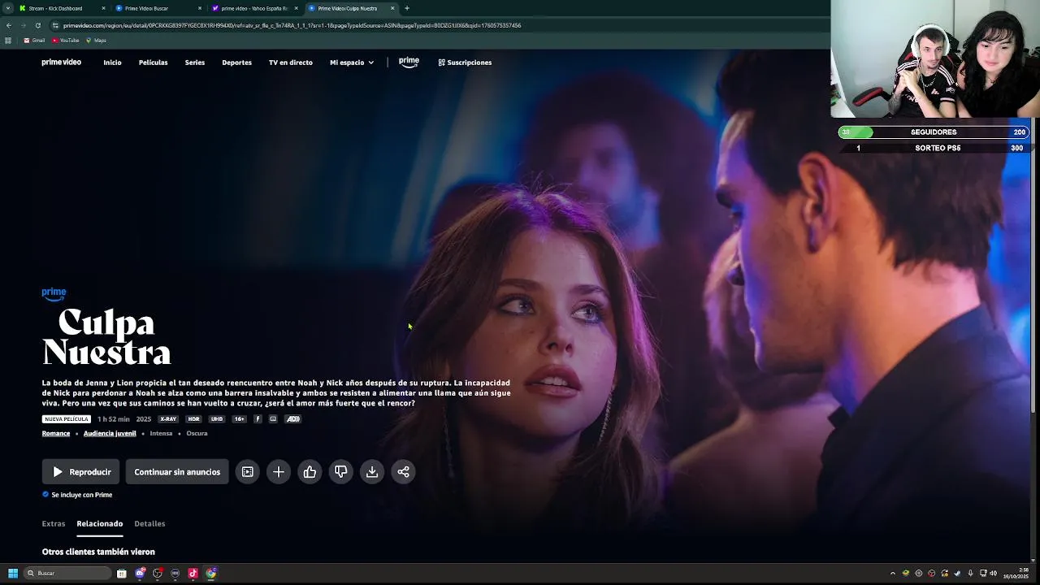1040x585 pixels.
Task: Open Chrome icon in the taskbar
Action: point(211,574)
